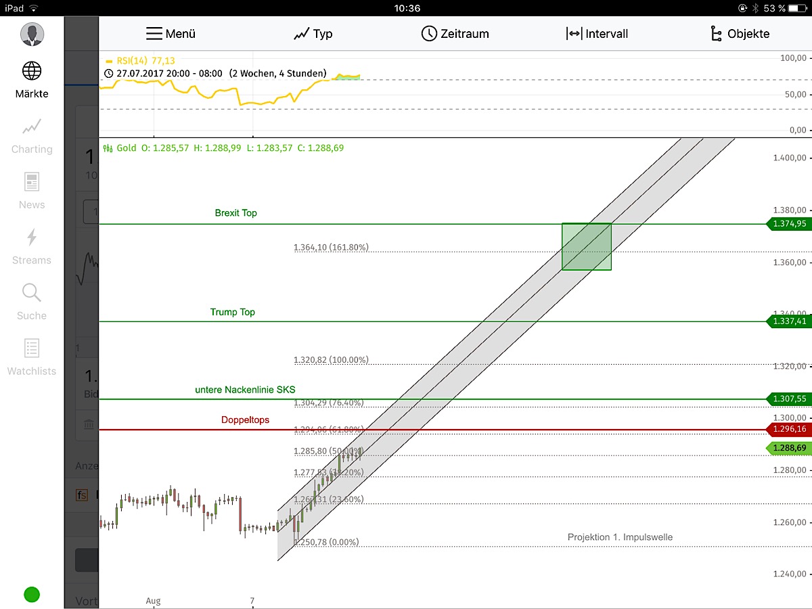This screenshot has height=609, width=812.
Task: Click the candlestick icon in the Gold legend
Action: click(x=108, y=148)
